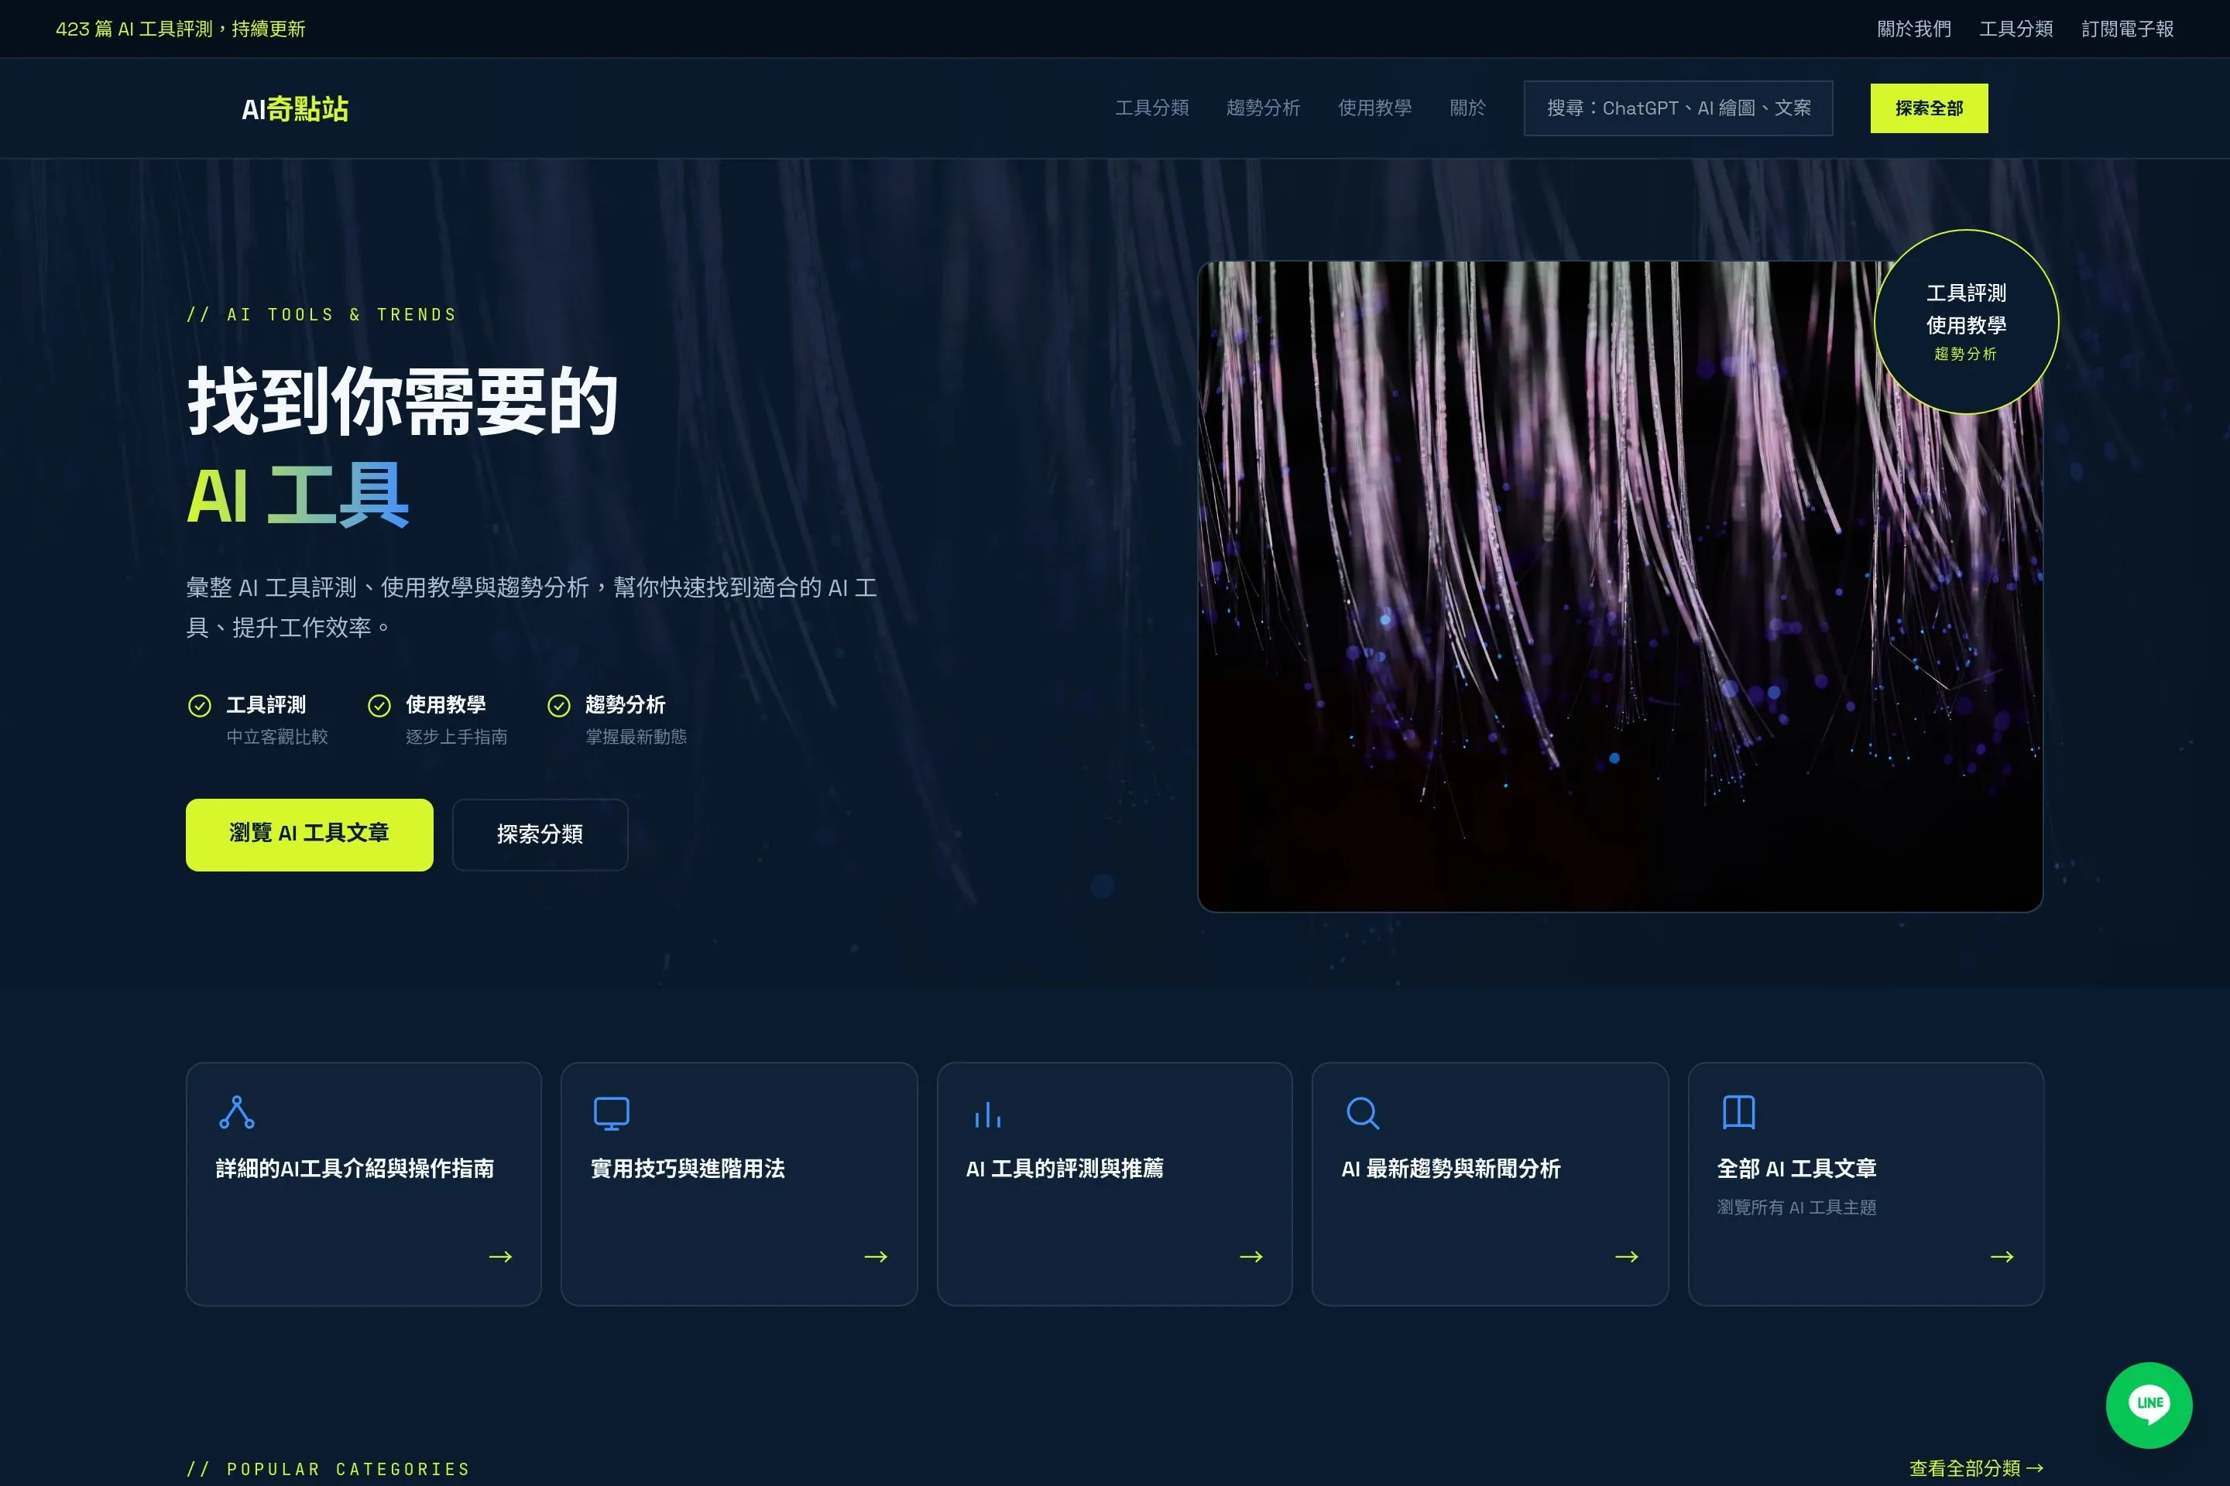Image resolution: width=2230 pixels, height=1486 pixels.
Task: Open 趨勢分析 in main navigation
Action: coord(1263,108)
